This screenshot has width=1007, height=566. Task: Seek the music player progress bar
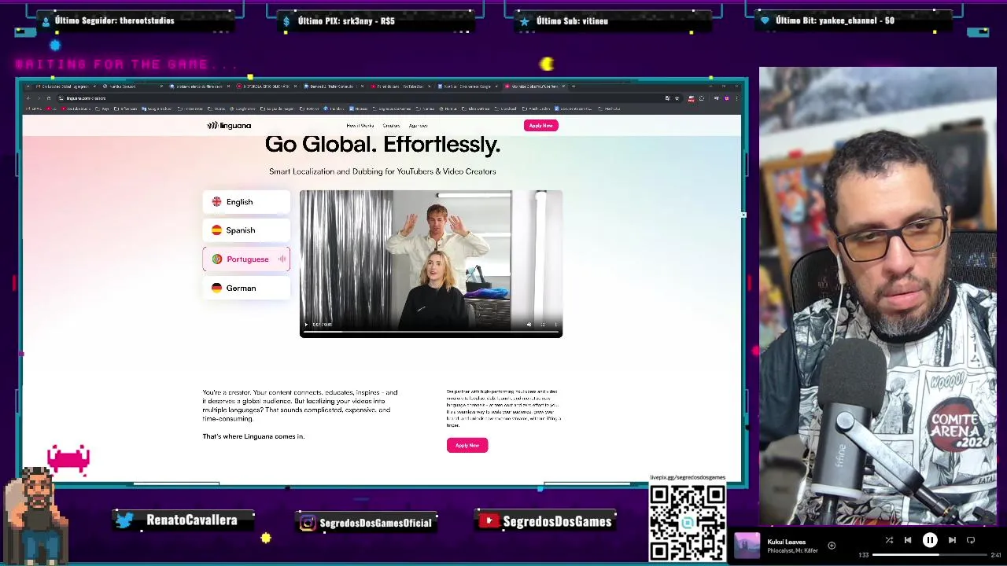(x=929, y=555)
